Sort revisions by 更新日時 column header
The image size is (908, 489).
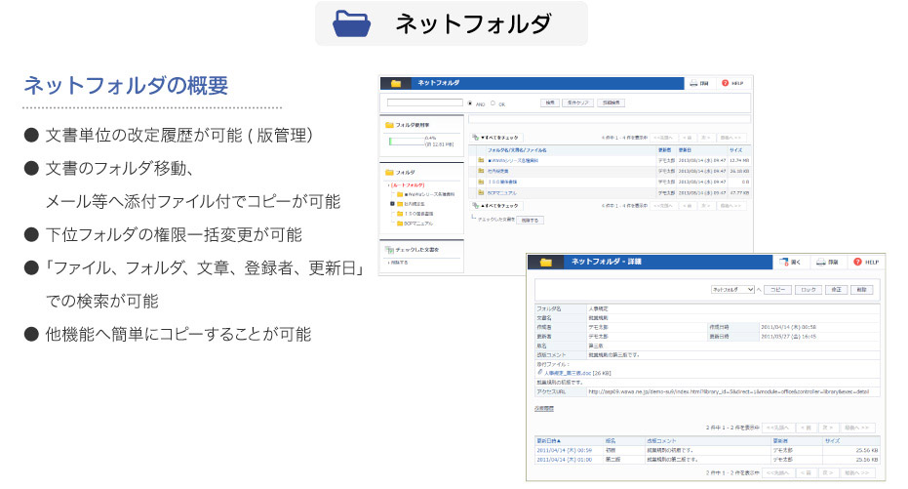[x=550, y=440]
